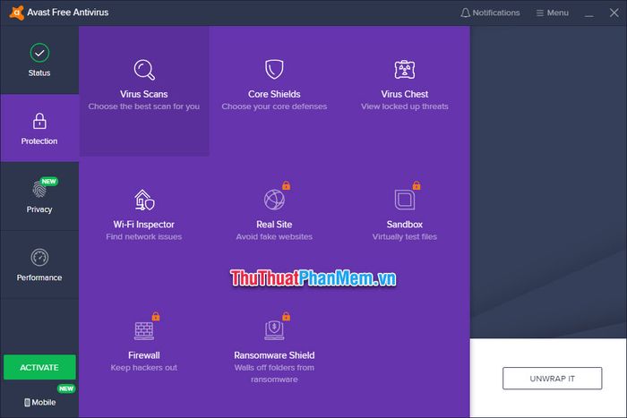Open the Menu text label
This screenshot has height=418, width=627.
click(558, 13)
